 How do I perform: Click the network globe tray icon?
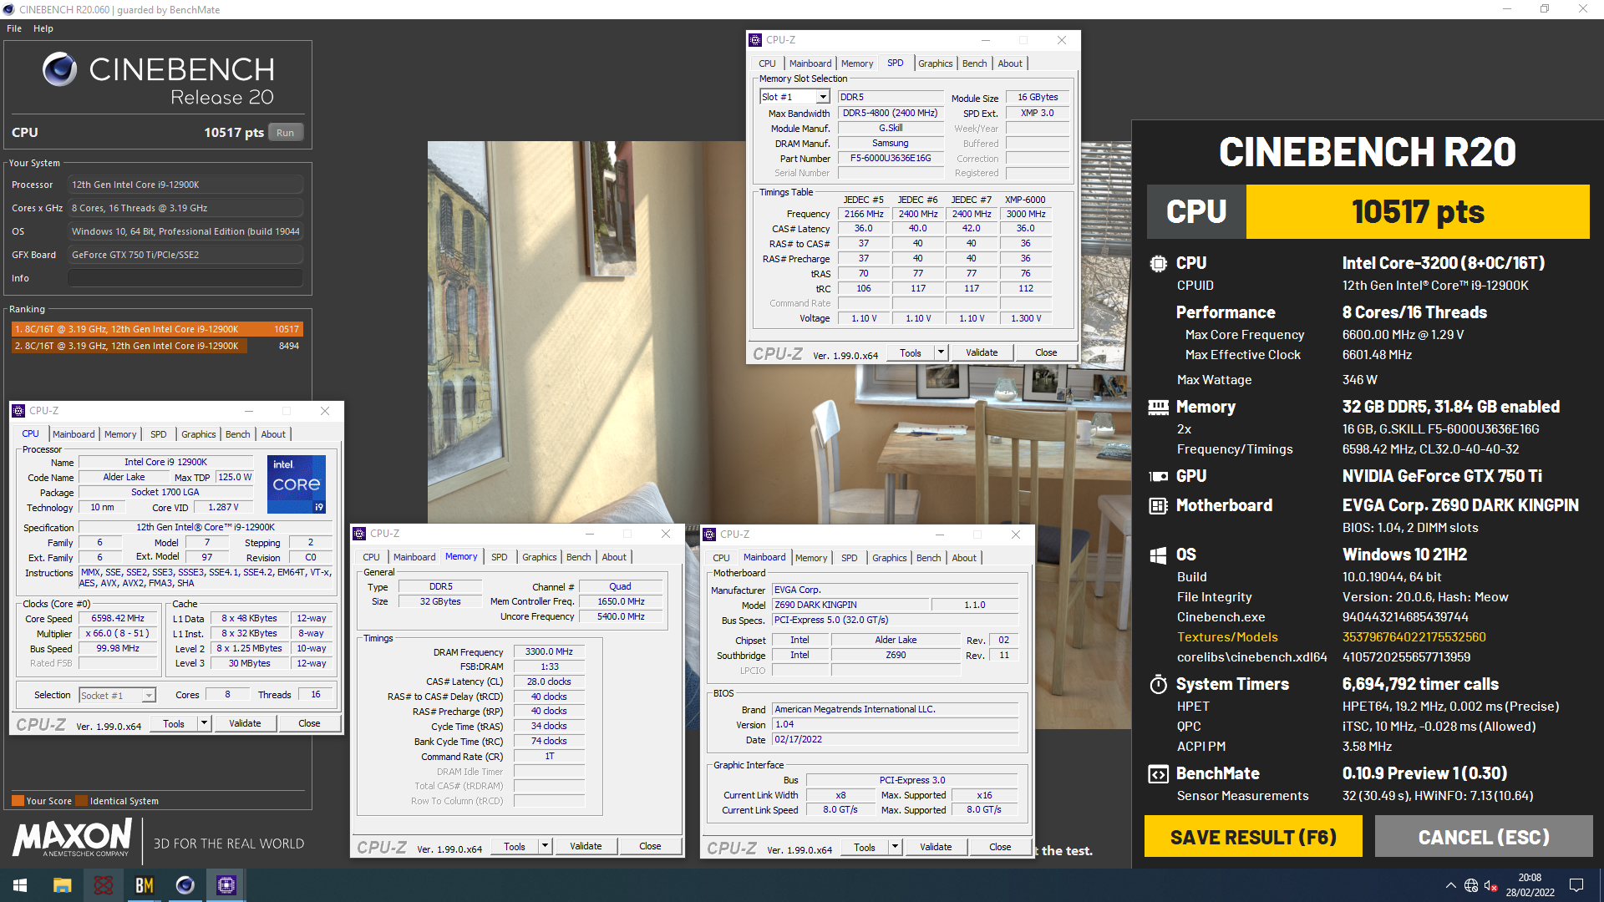(x=1471, y=885)
